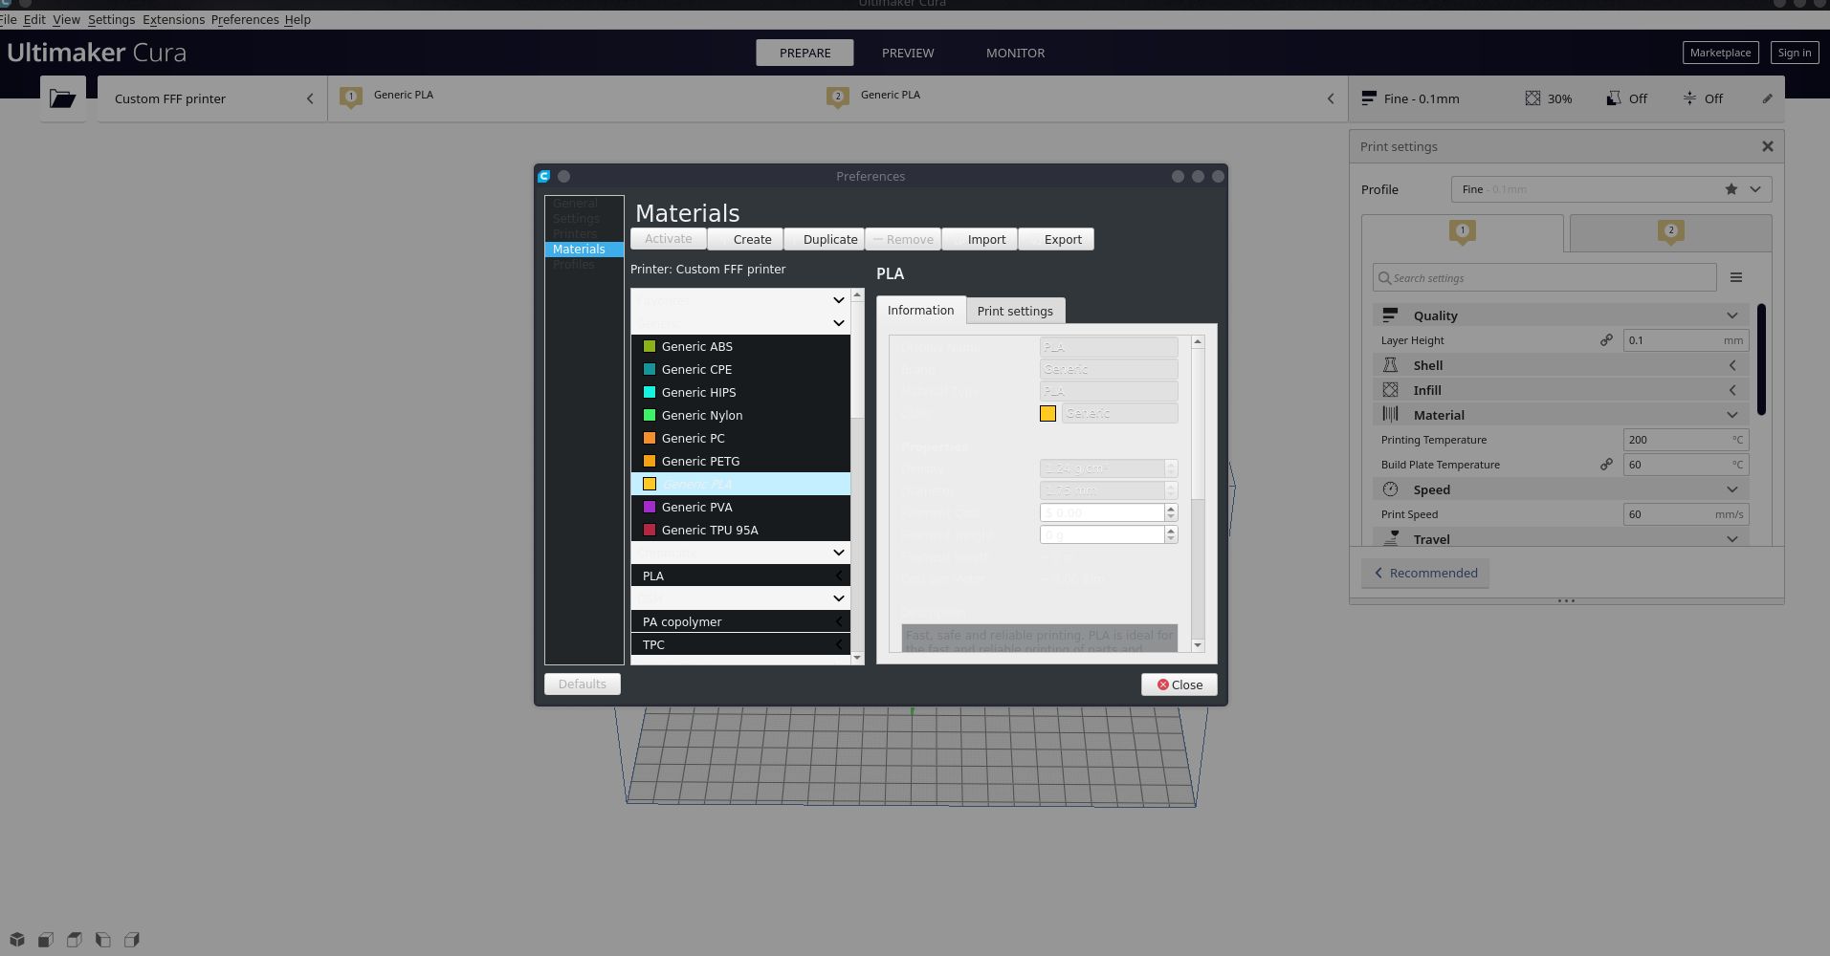Open custom settings with the pencil icon
This screenshot has width=1830, height=956.
[1767, 98]
